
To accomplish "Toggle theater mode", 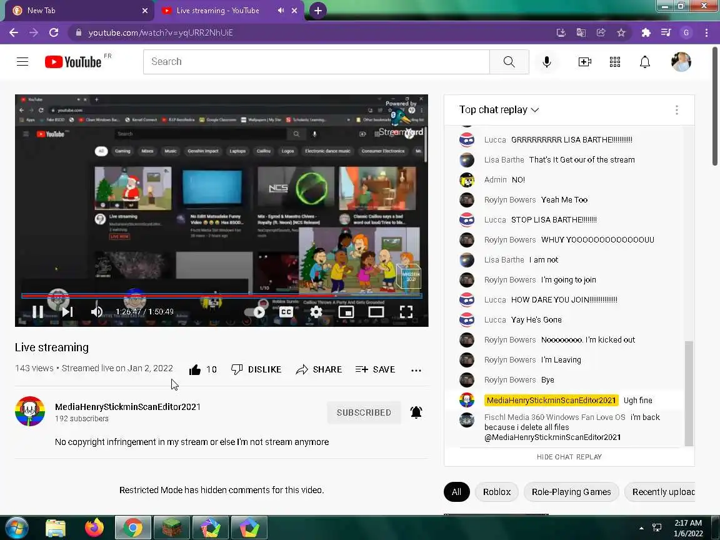I will point(376,312).
